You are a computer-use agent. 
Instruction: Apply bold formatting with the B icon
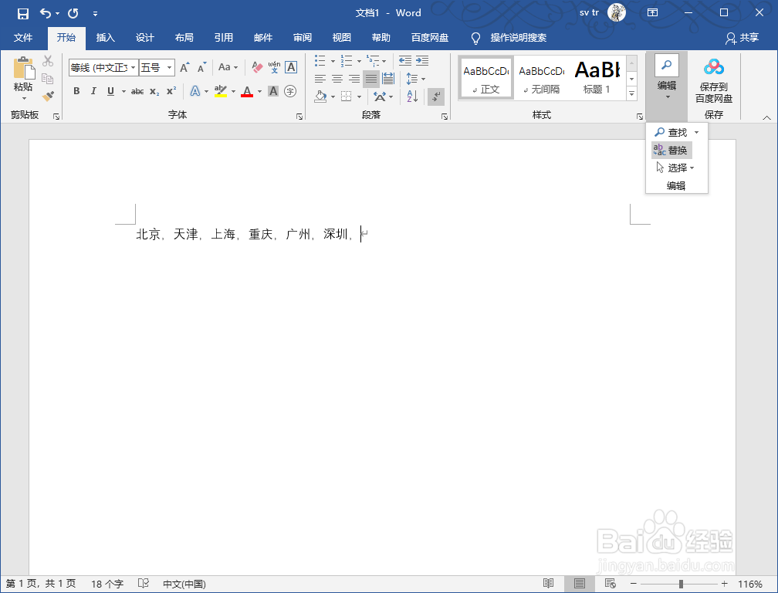pyautogui.click(x=76, y=91)
